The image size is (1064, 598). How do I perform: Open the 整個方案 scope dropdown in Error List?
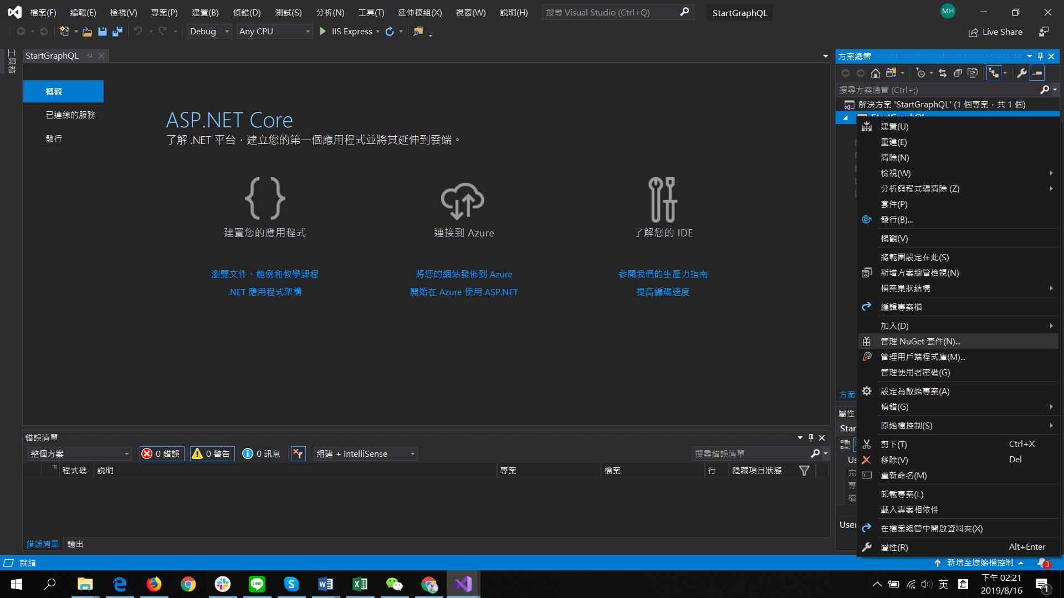tap(79, 454)
